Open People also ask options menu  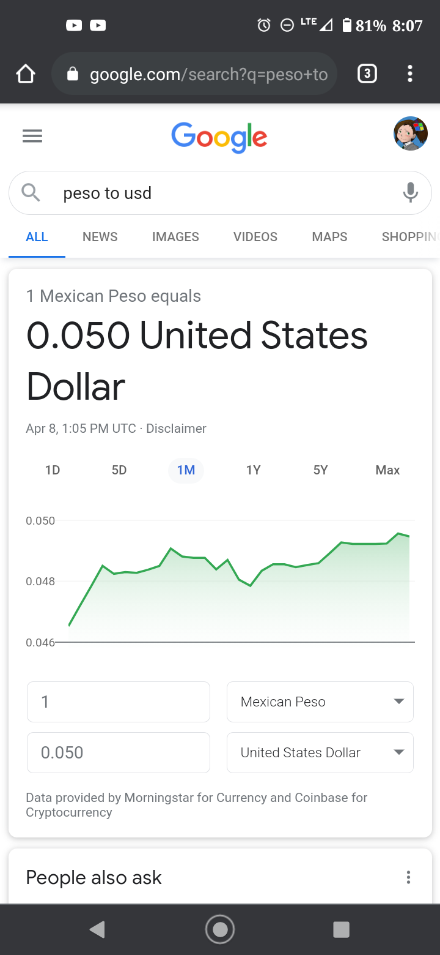(408, 877)
